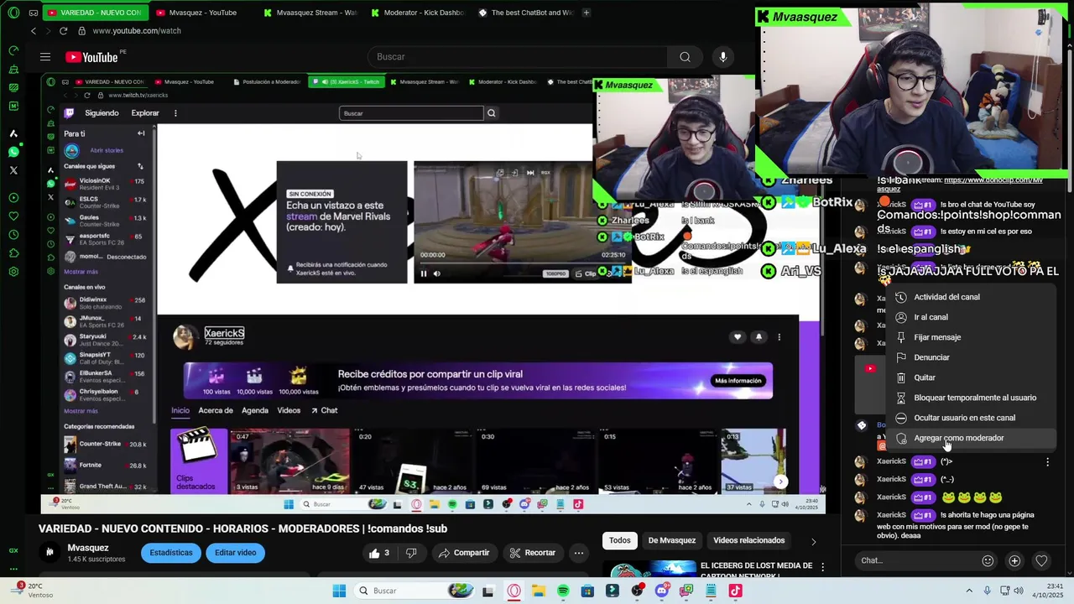The width and height of the screenshot is (1074, 604).
Task: Open the Settings gear in Opera sidebar
Action: (13, 272)
